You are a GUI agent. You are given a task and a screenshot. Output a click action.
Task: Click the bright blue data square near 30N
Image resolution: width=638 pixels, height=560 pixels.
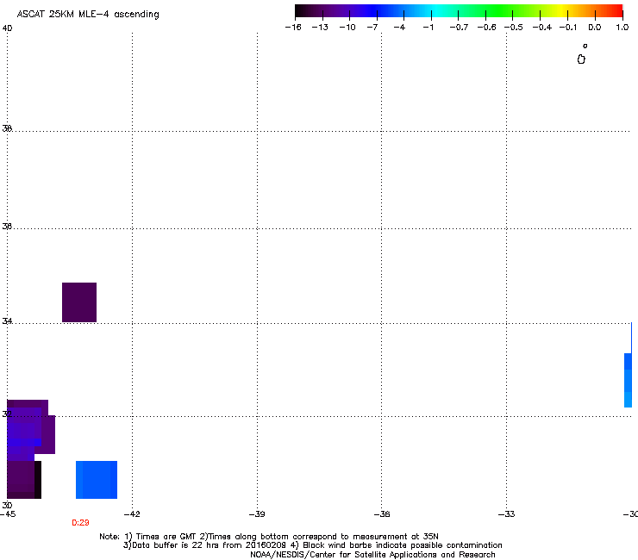click(x=97, y=480)
